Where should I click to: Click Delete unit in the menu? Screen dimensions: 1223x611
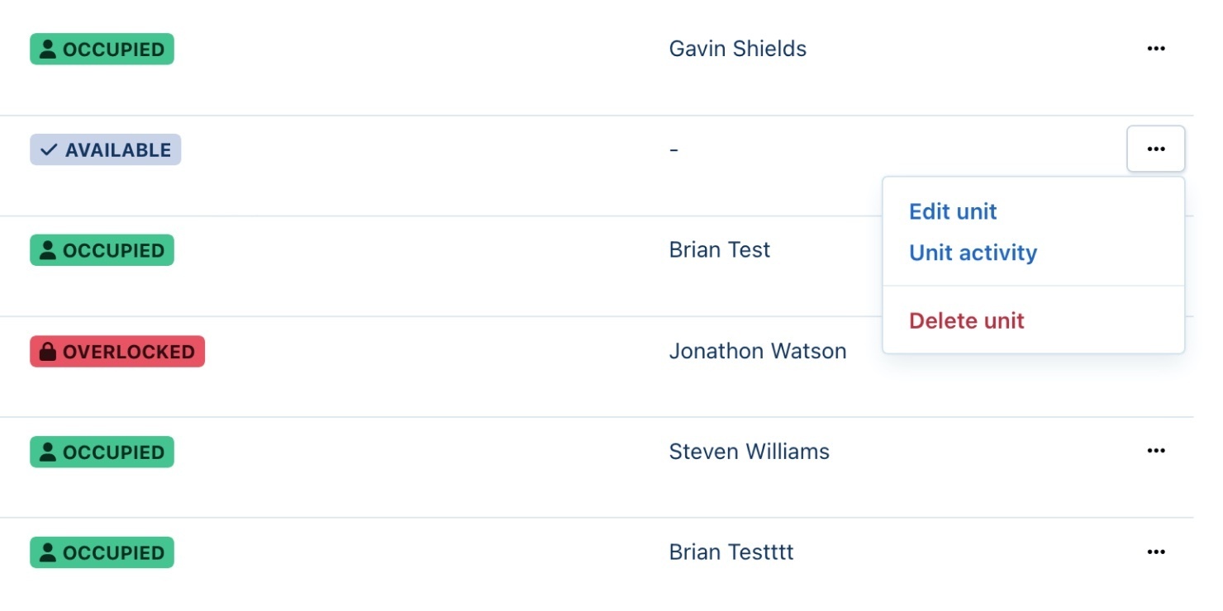point(966,320)
